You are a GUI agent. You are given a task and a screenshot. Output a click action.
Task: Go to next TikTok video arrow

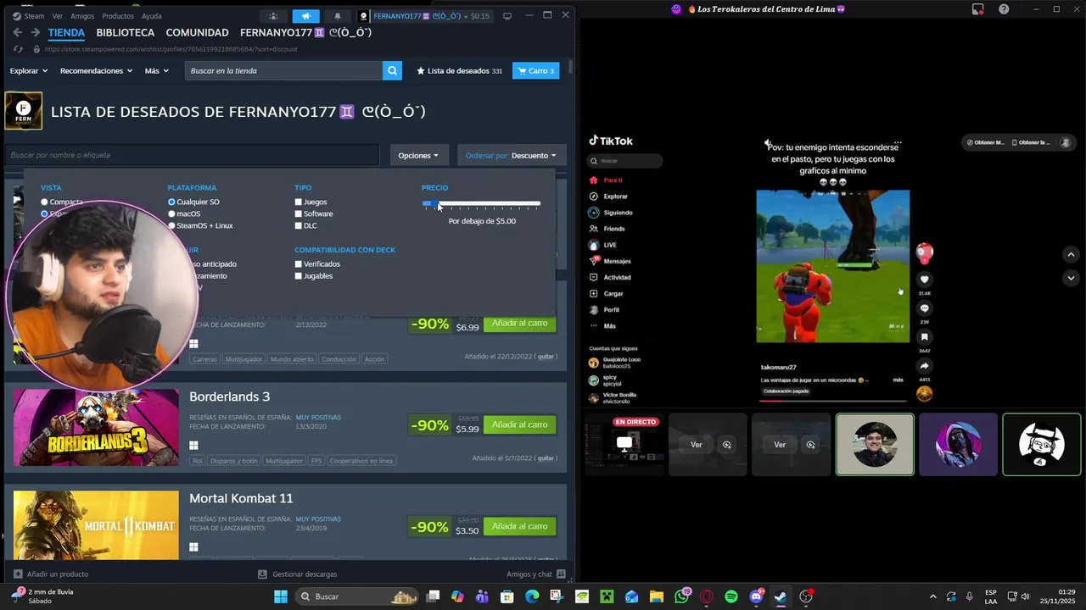tap(1071, 278)
